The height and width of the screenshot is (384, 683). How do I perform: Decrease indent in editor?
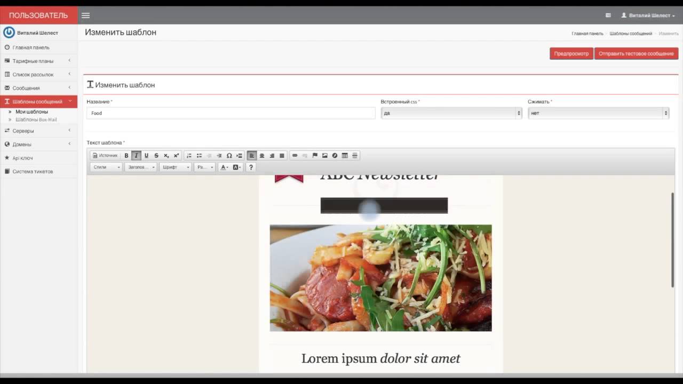point(209,156)
